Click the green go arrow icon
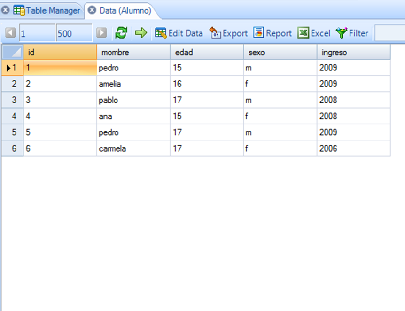405x311 pixels. 141,33
